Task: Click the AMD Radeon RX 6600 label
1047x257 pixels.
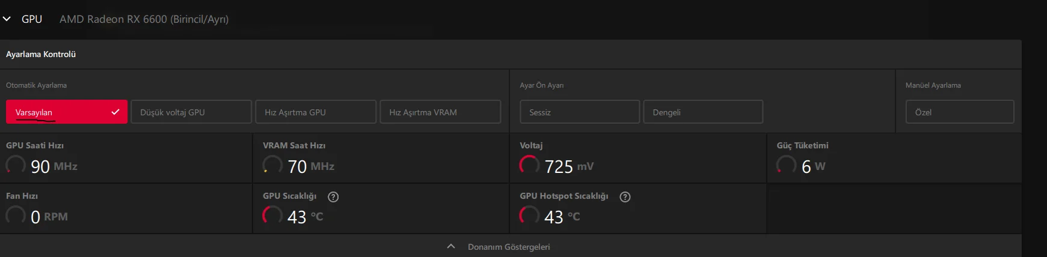Action: click(x=144, y=19)
